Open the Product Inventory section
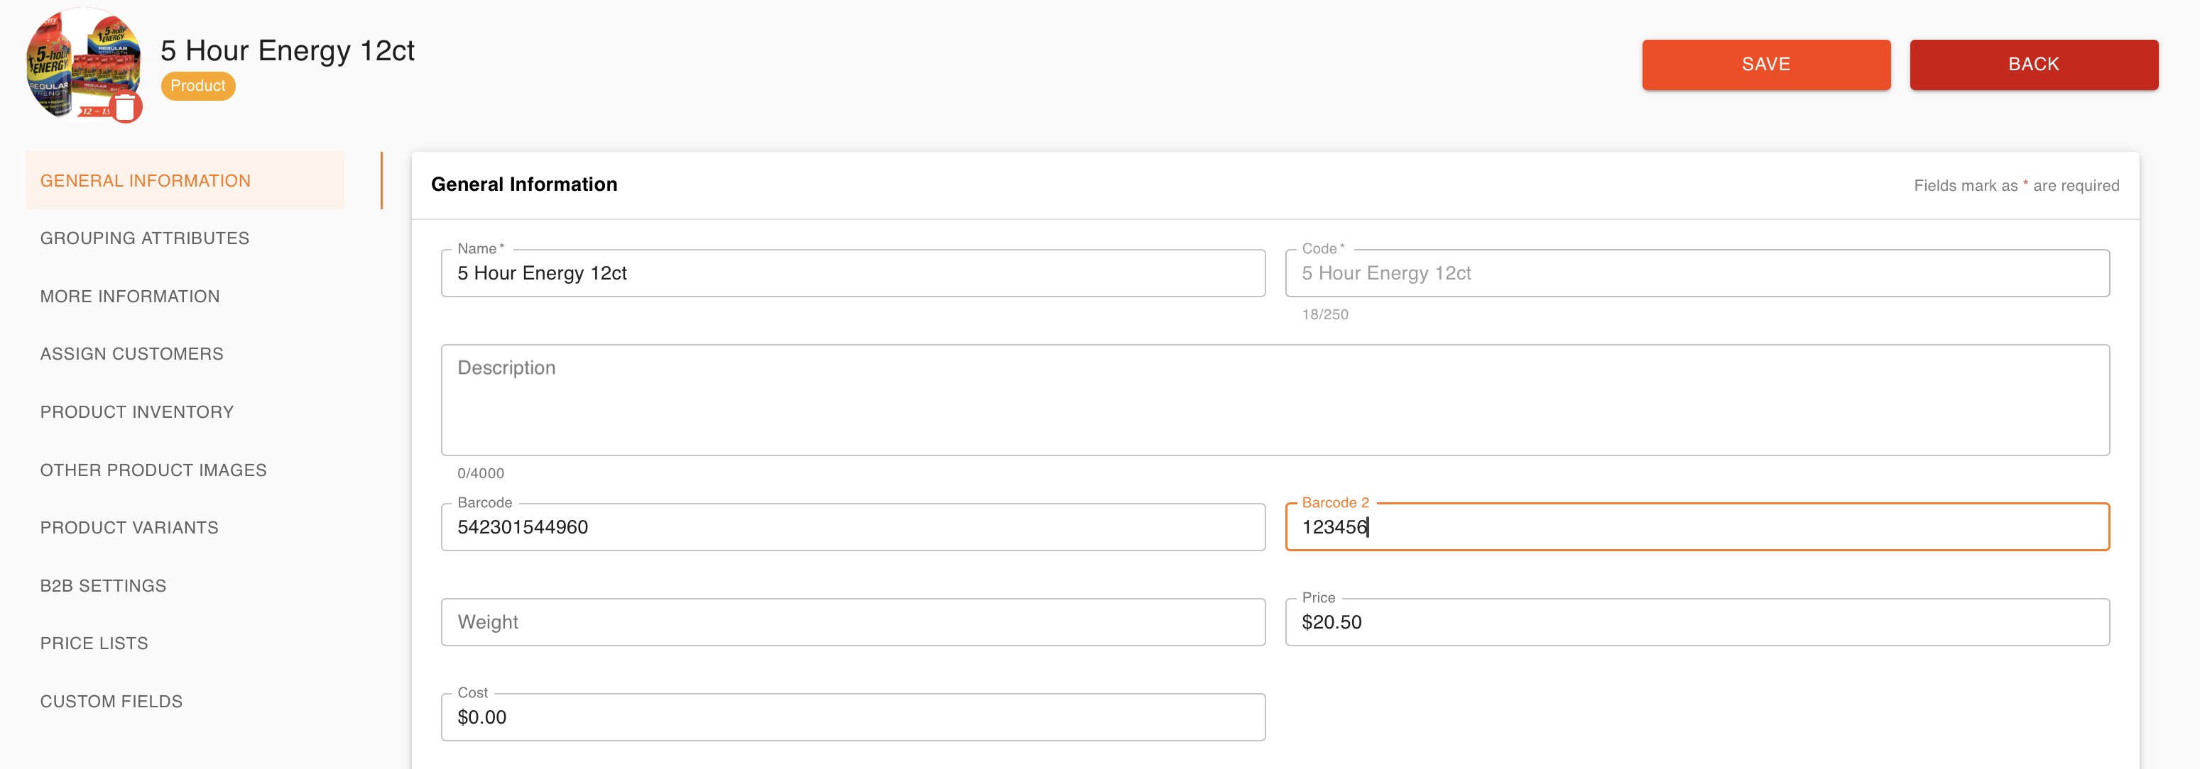Screen dimensions: 2200x769 pyautogui.click(x=136, y=411)
